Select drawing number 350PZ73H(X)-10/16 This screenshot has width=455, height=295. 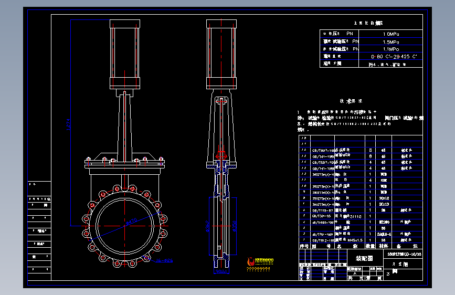404,254
